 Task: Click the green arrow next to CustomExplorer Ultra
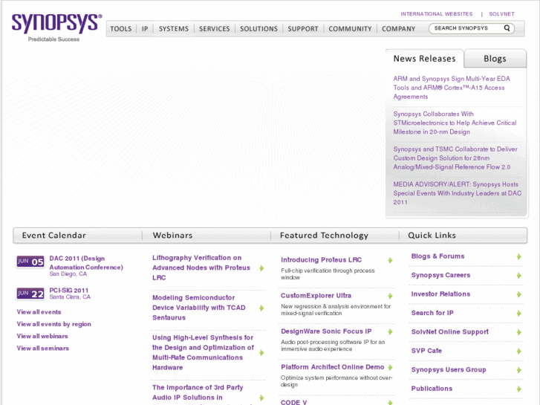pos(390,296)
